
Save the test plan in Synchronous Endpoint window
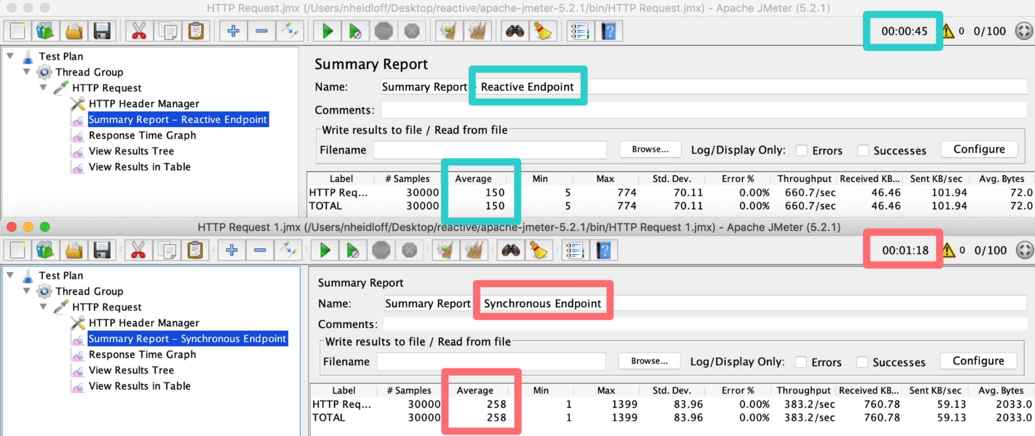pyautogui.click(x=102, y=250)
